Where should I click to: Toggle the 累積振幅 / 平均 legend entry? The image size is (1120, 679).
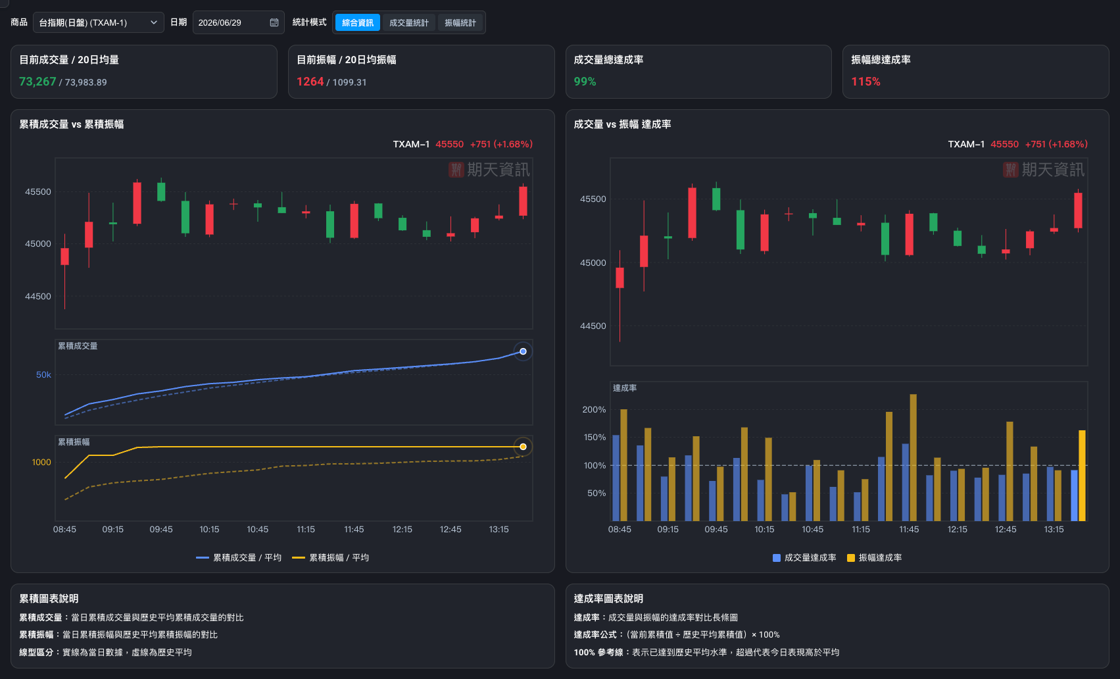(x=331, y=557)
